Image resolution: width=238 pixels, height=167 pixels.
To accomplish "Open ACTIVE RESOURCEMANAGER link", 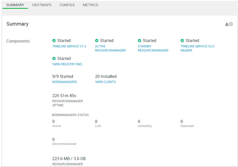I will [111, 48].
